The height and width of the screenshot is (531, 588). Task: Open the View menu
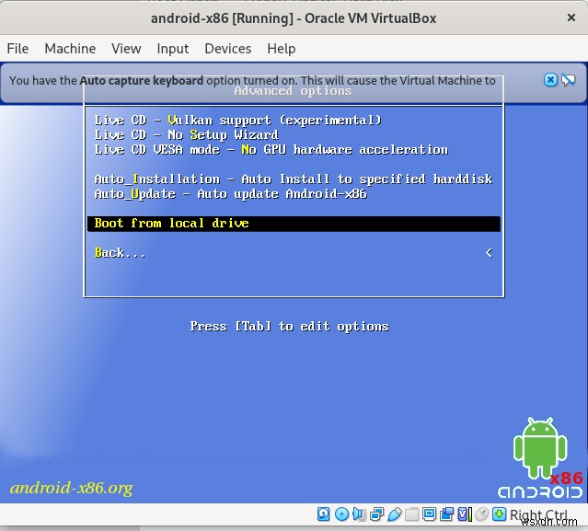[x=126, y=49]
